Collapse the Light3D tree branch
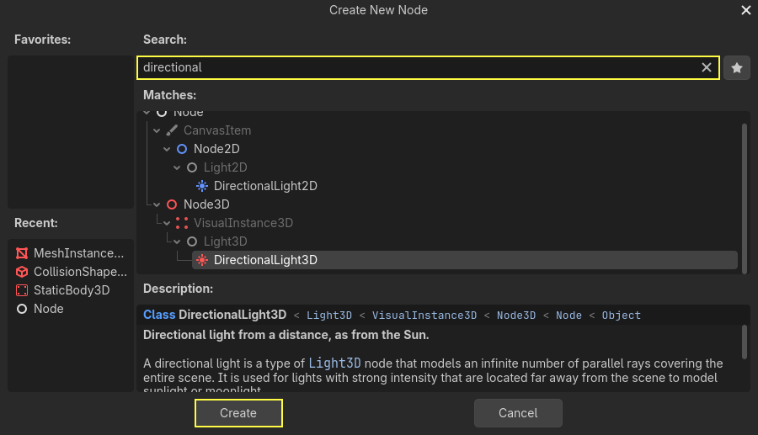The width and height of the screenshot is (758, 435). [x=177, y=241]
